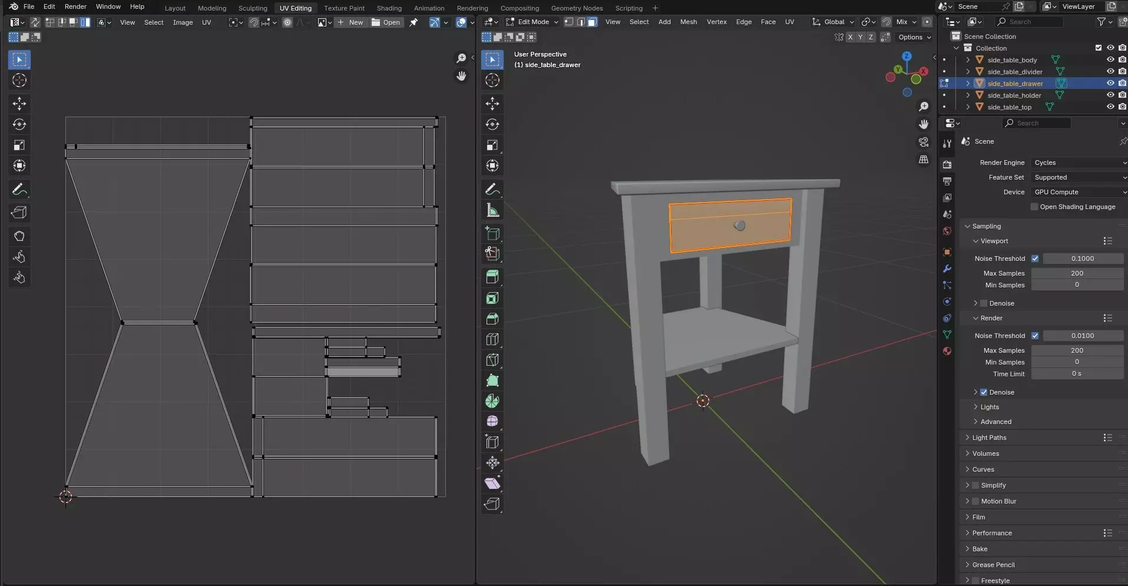Click the X mirror axis button
Image resolution: width=1128 pixels, height=586 pixels.
click(x=850, y=37)
